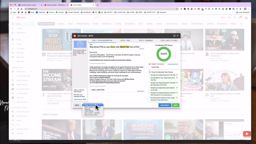Switch to the Content Tracker browser tab
Screen dimensions: 256x144
30,5
